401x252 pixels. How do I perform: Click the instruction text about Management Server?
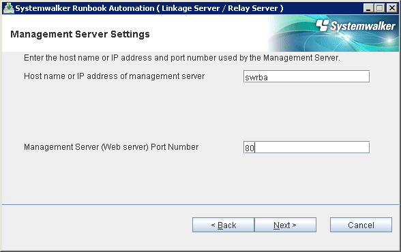point(182,58)
